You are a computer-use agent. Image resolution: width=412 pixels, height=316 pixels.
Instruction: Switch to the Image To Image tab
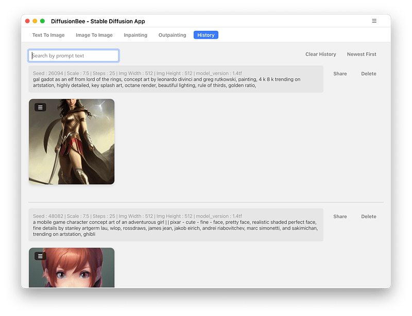[x=94, y=35]
